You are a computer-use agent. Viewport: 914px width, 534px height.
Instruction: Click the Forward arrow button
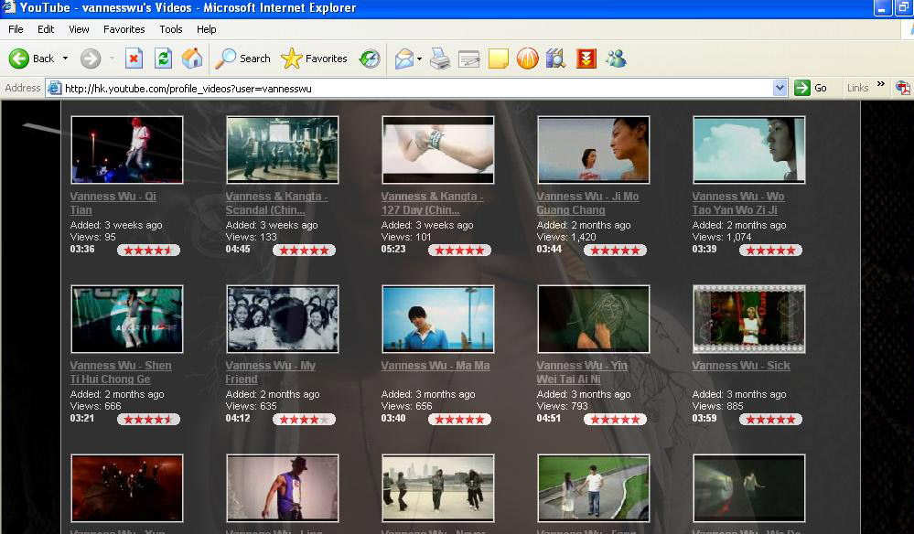click(x=91, y=59)
